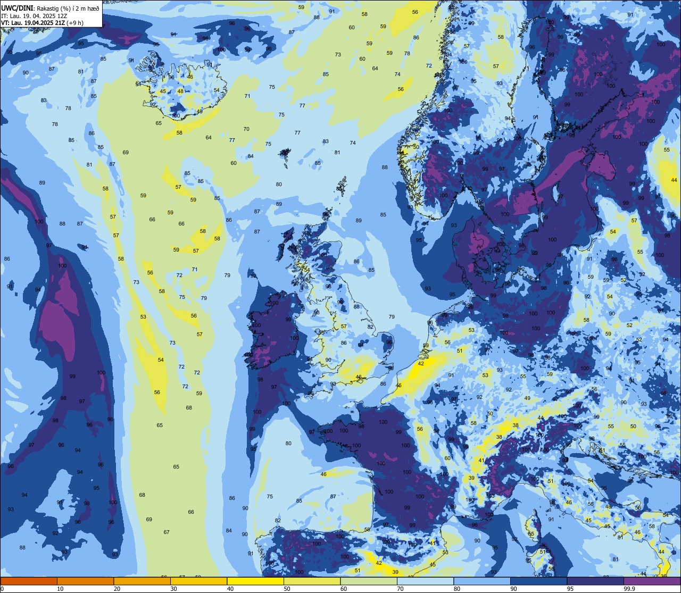
Task: Click the 80–90% medium blue legend swatch
Action: tap(482, 581)
